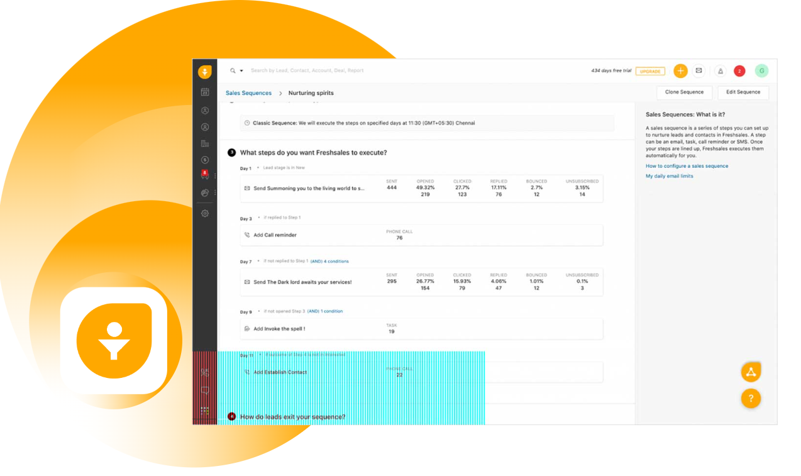Screen dimensions: 801x476
Task: Click the replied rate 4.06% value
Action: tap(499, 281)
